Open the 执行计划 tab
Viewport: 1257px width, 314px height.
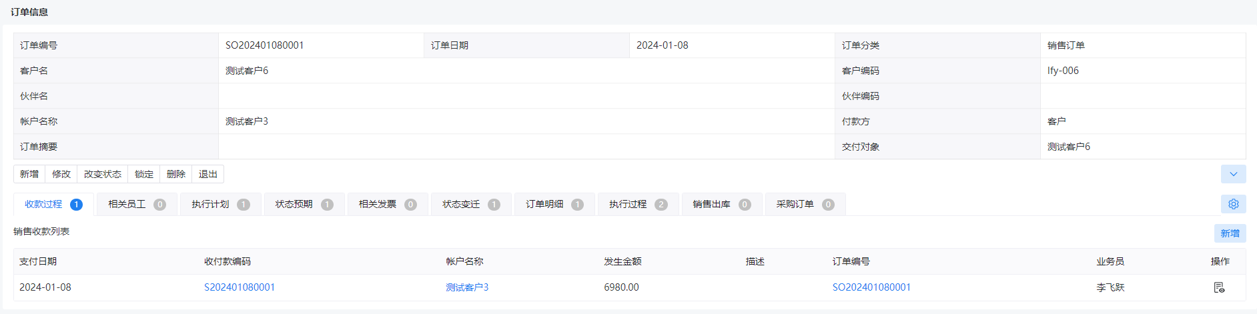click(x=220, y=204)
